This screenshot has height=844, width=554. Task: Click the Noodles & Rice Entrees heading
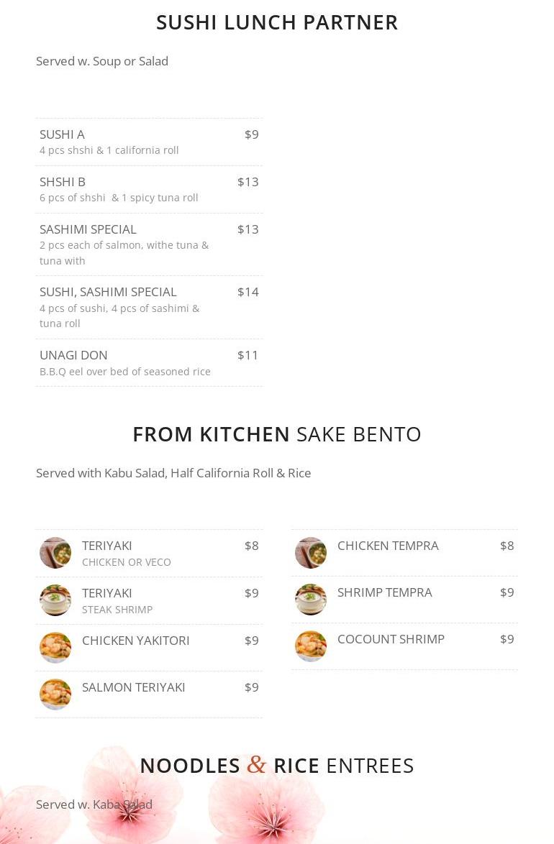point(277,766)
